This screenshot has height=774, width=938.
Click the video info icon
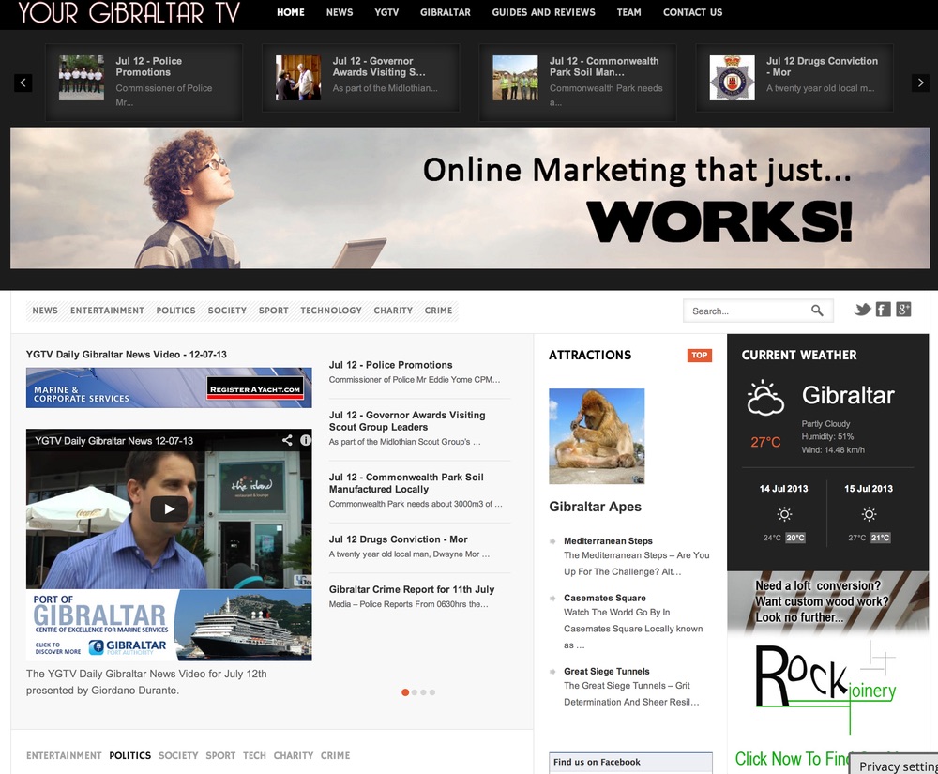tap(305, 440)
